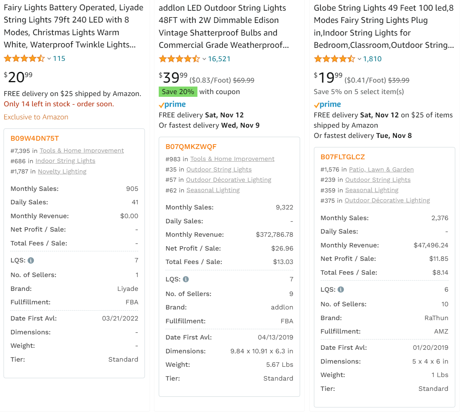Click the Prime logo under Globe String Lights
Viewport: 460px width, 413px height.
[x=327, y=105]
